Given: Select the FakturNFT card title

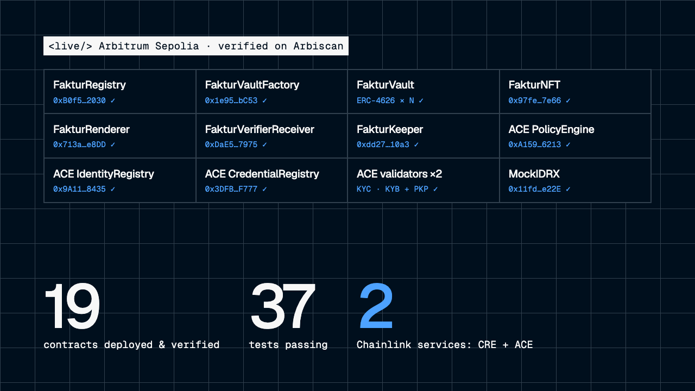Looking at the screenshot, I should 534,85.
